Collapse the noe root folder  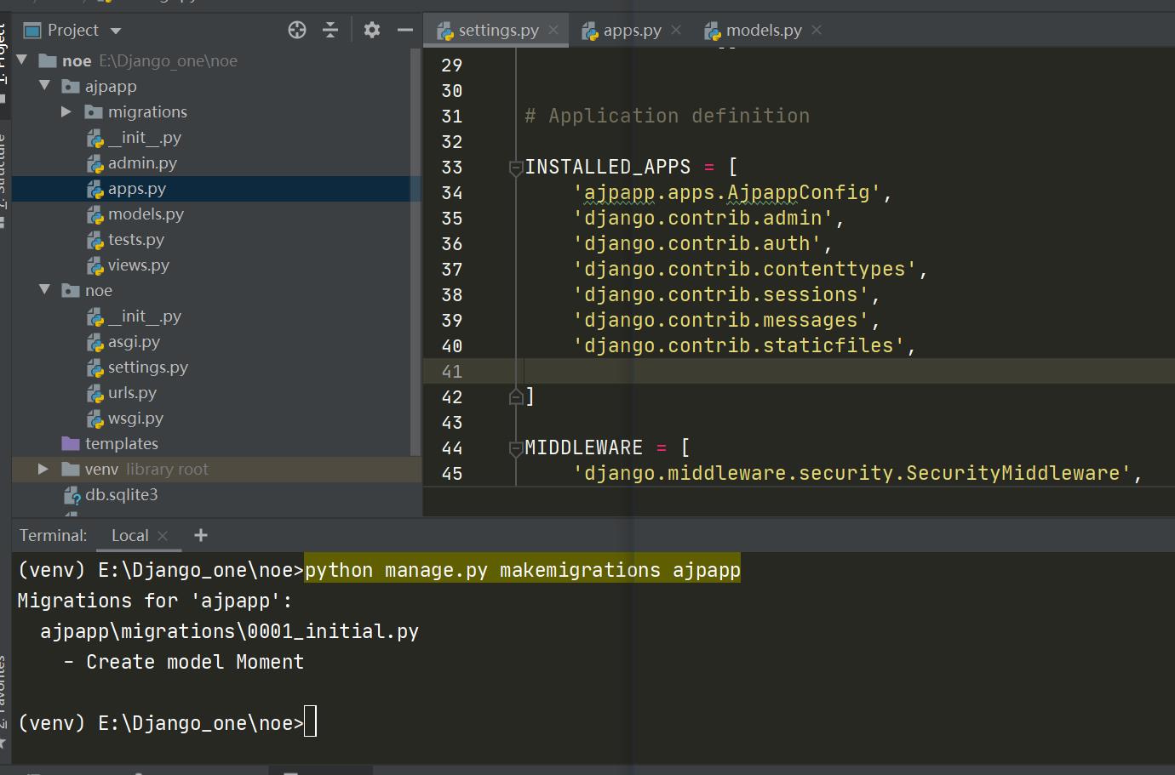[x=23, y=60]
